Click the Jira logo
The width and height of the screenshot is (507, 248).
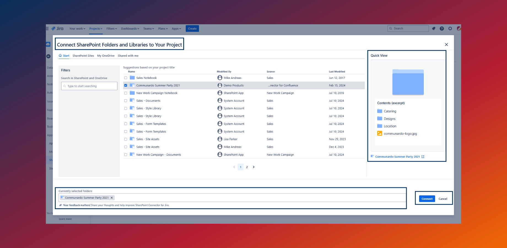coord(57,28)
